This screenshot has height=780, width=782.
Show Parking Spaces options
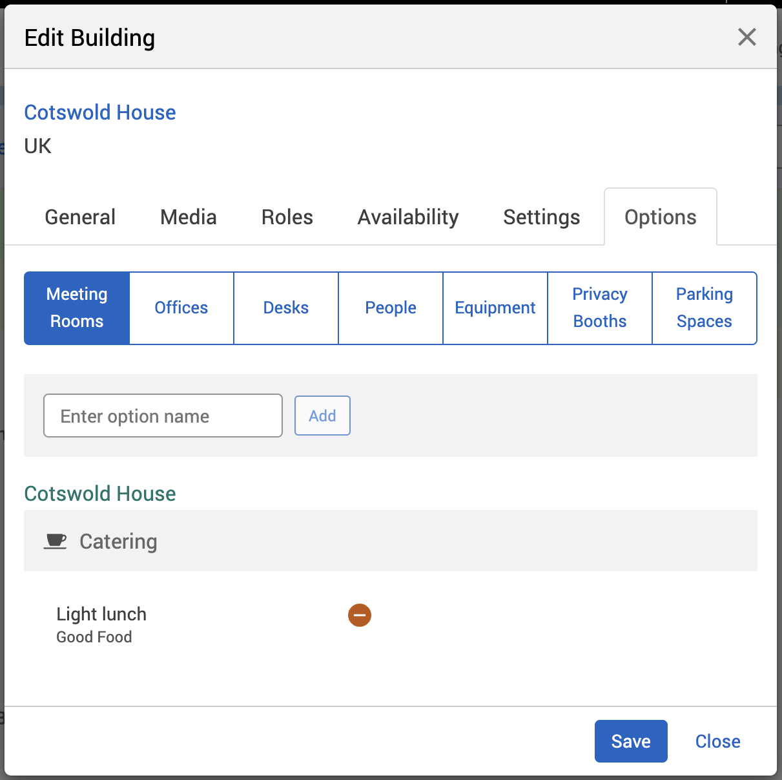(704, 308)
